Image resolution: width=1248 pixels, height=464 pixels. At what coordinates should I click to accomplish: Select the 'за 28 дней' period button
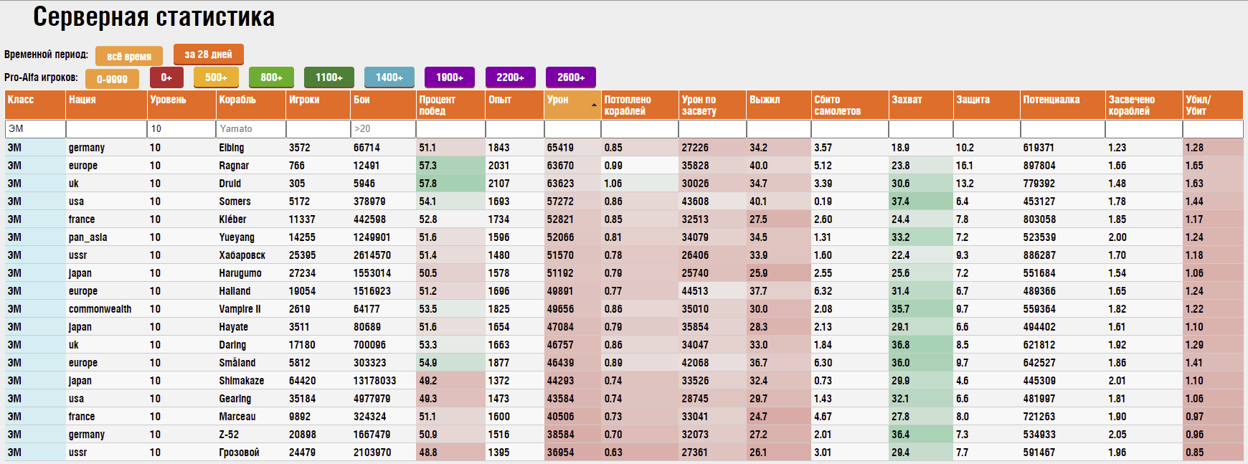click(x=208, y=55)
